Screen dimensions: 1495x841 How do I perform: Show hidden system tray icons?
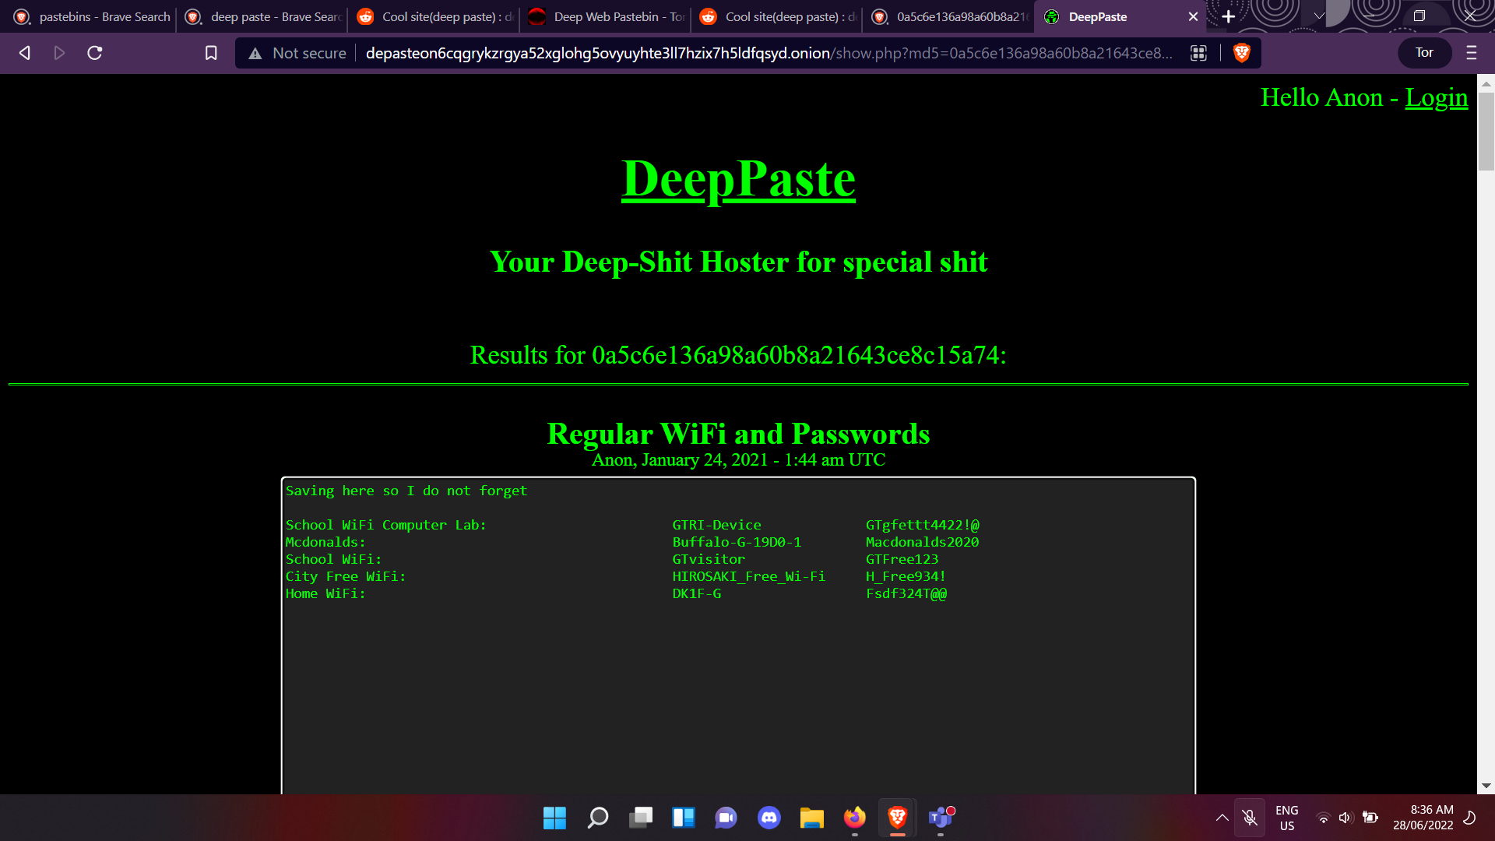point(1222,818)
